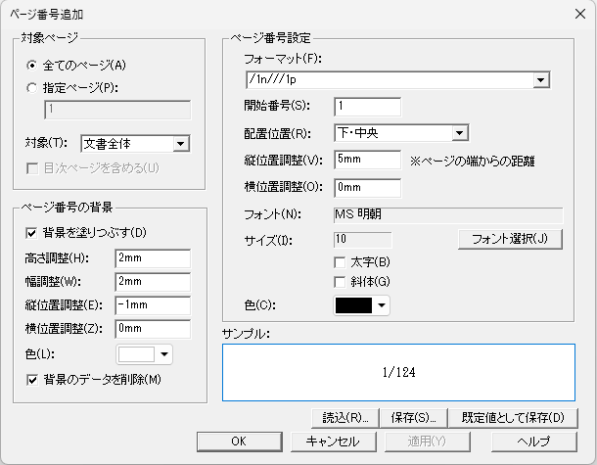Click the 読込 load button
Viewport: 597px width, 465px height.
(344, 418)
